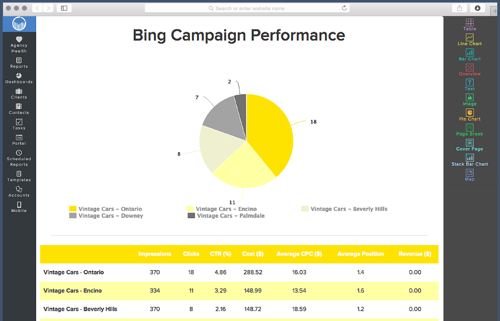Viewport: 500px width, 321px height.
Task: Open Contacts in sidebar
Action: (19, 109)
